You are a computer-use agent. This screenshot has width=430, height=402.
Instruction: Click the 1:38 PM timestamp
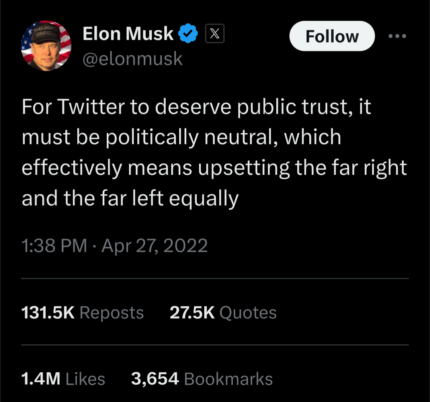point(54,246)
